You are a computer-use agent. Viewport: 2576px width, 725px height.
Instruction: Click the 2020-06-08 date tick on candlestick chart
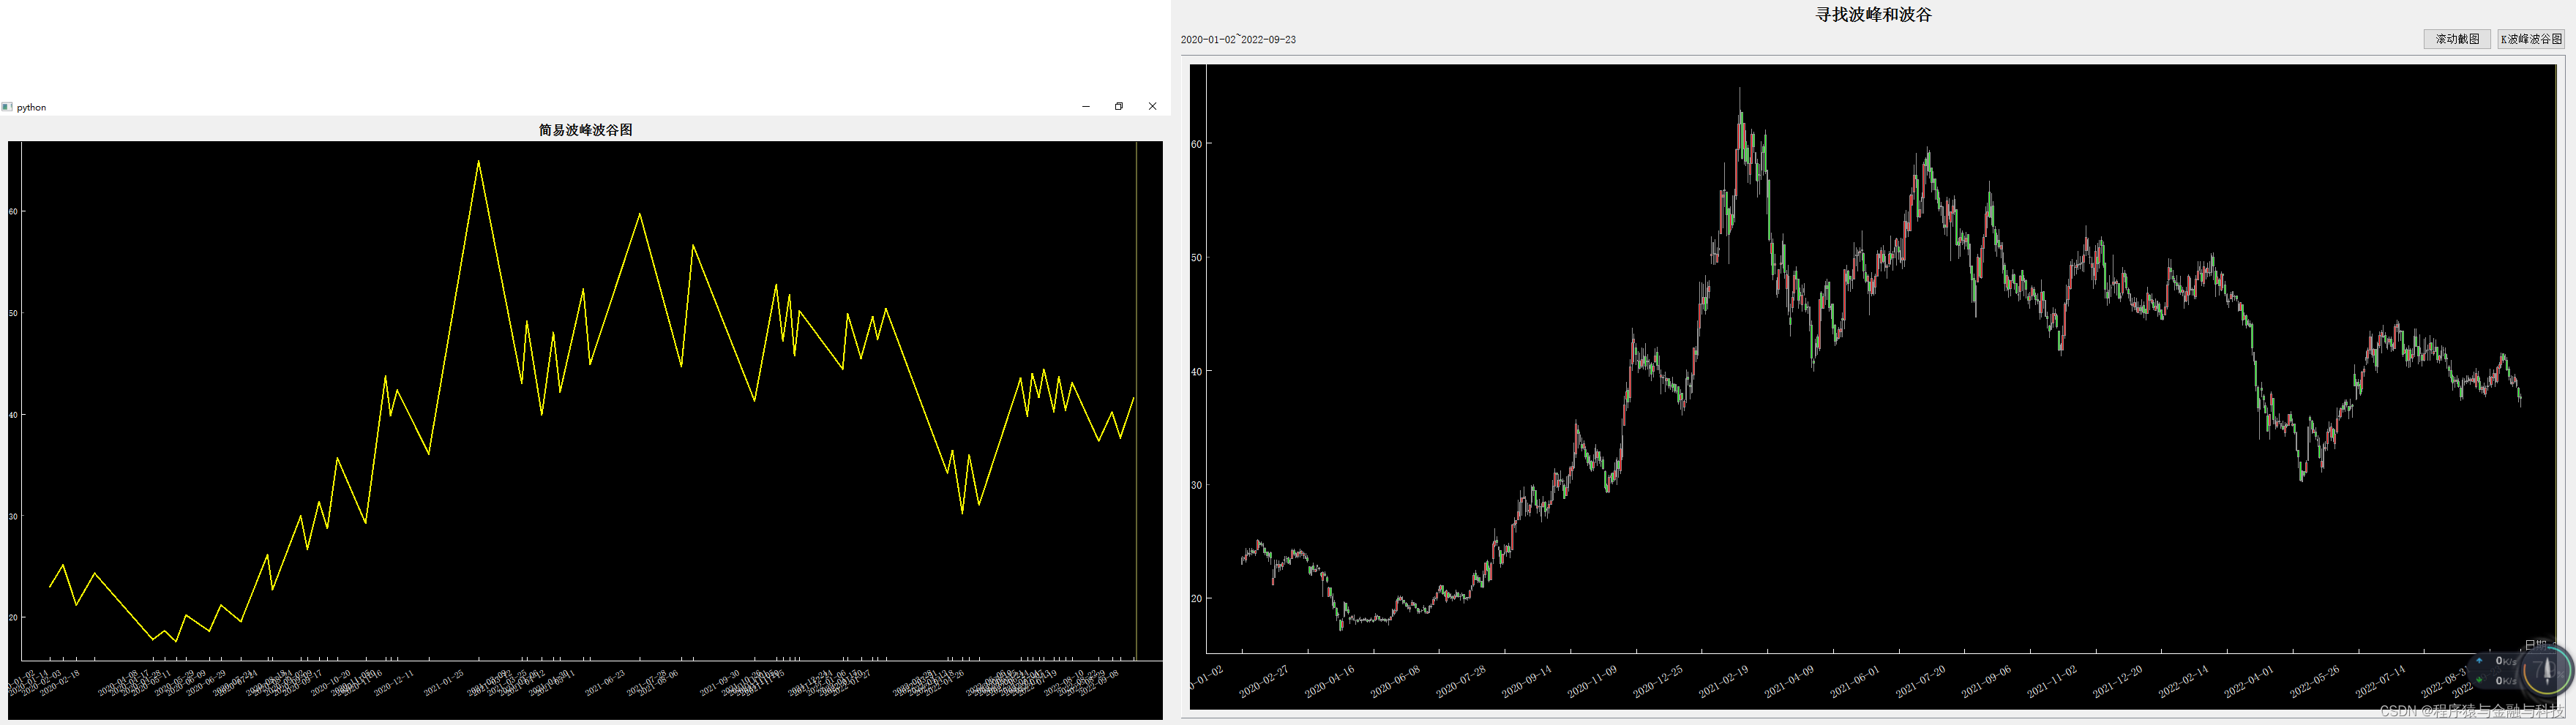click(x=1395, y=681)
